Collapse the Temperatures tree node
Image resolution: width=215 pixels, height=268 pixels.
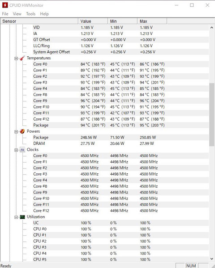[16, 59]
